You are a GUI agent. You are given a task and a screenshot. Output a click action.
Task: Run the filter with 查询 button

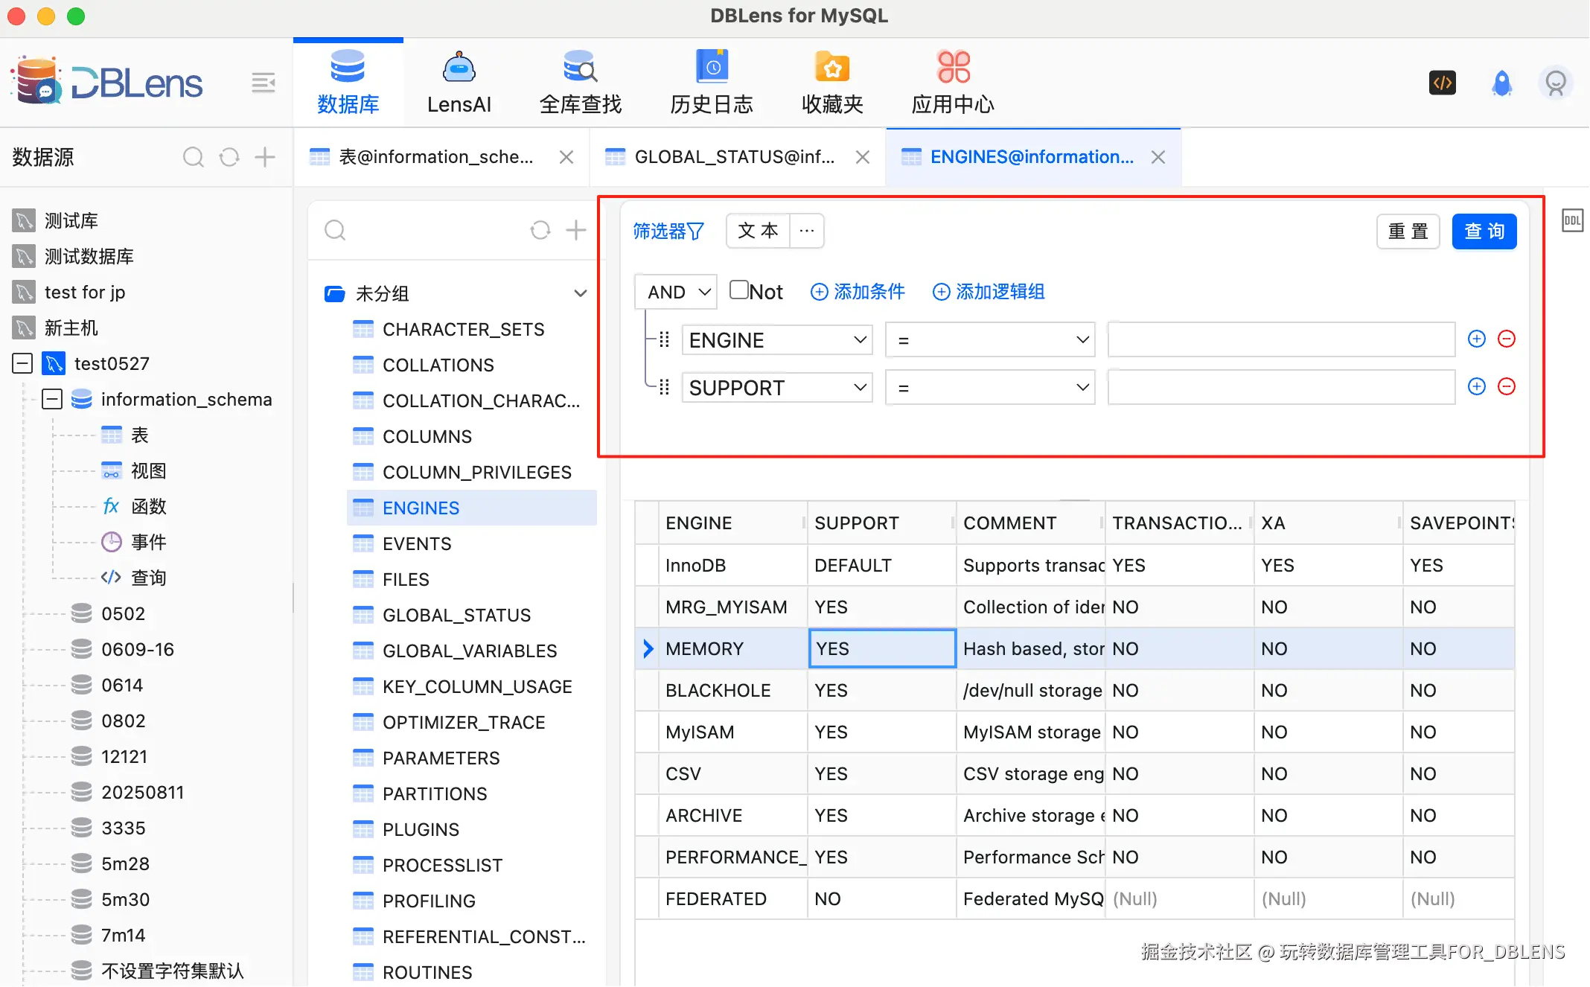coord(1484,231)
